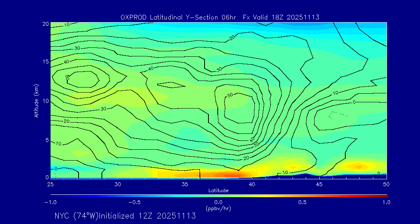Select the Altitude (km) vertical axis label
420x224 pixels.
37,100
